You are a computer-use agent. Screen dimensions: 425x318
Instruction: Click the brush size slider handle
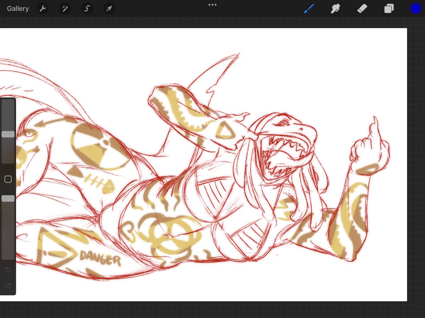8,134
